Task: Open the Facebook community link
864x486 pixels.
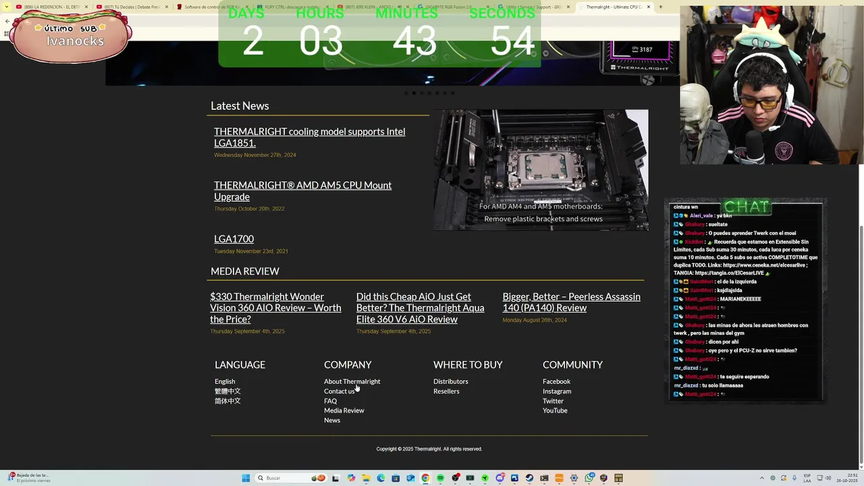Action: pyautogui.click(x=556, y=381)
